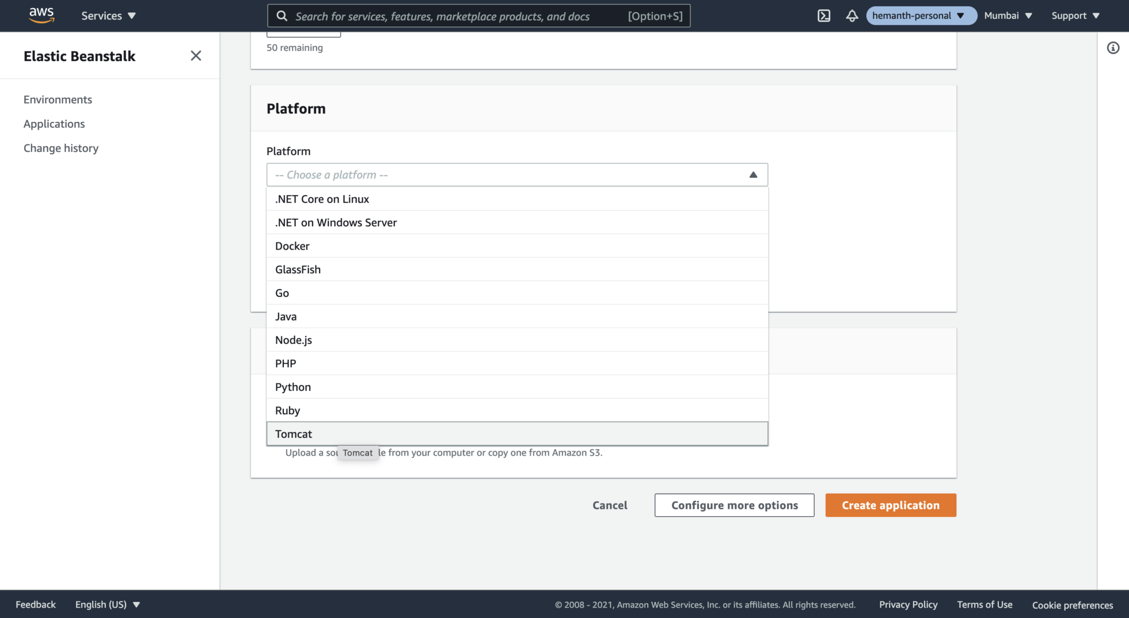Close the Elastic Beanstalk sidebar
Image resolution: width=1129 pixels, height=618 pixels.
point(196,56)
